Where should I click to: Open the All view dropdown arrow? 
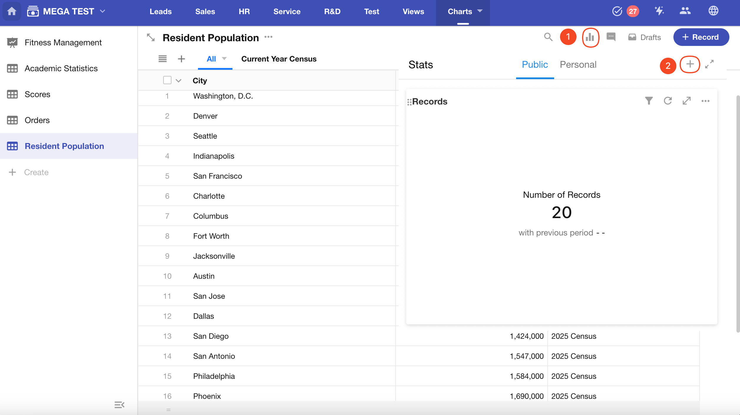(x=224, y=59)
